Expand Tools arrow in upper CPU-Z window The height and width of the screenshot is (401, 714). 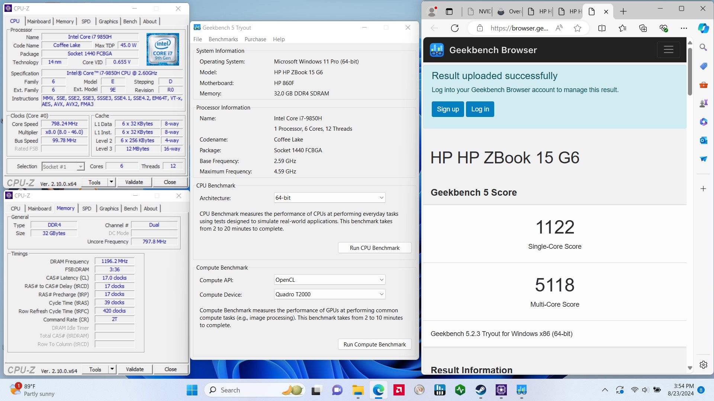[x=111, y=182]
